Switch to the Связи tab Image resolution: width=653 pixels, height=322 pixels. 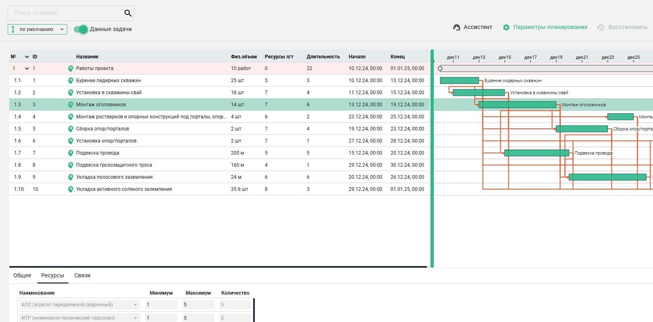tap(82, 275)
